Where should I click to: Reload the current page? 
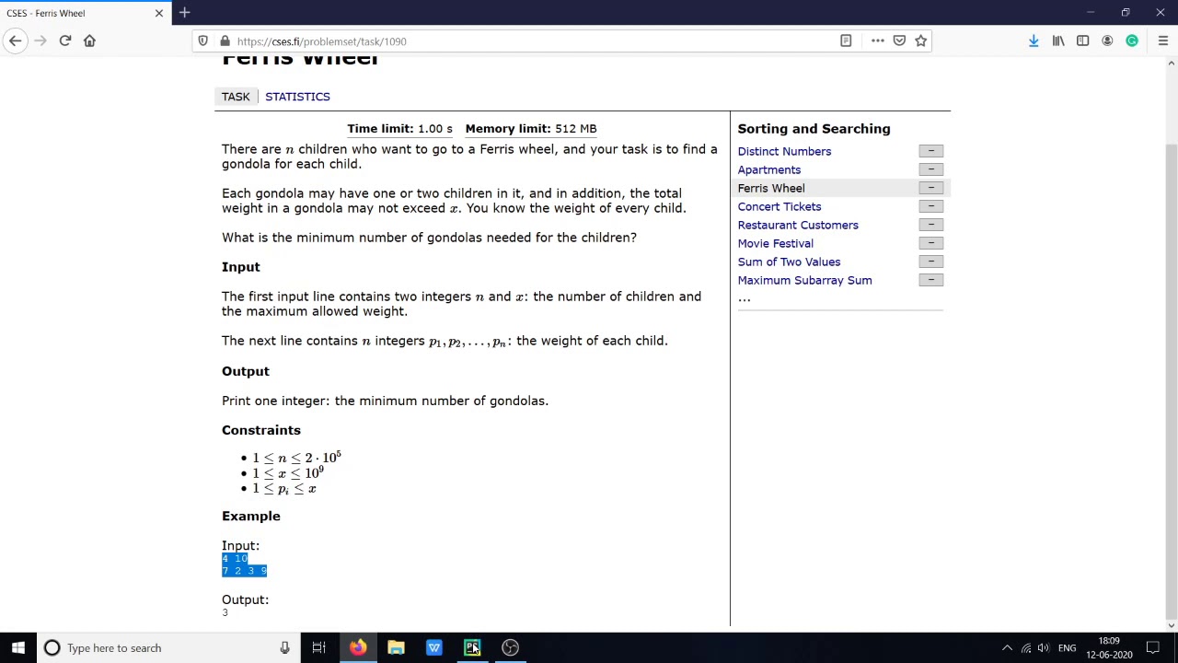[65, 41]
